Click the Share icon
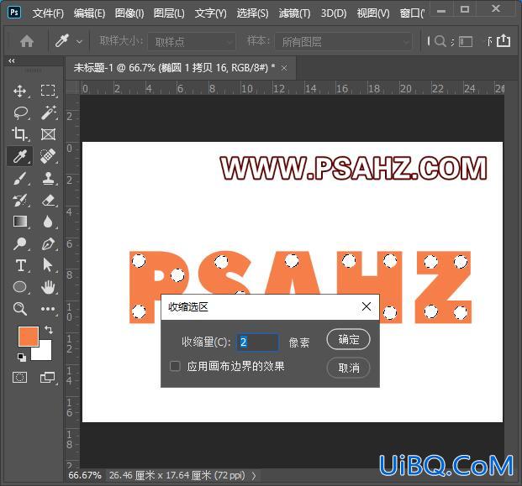Viewport: 522px width, 486px height. click(x=504, y=40)
